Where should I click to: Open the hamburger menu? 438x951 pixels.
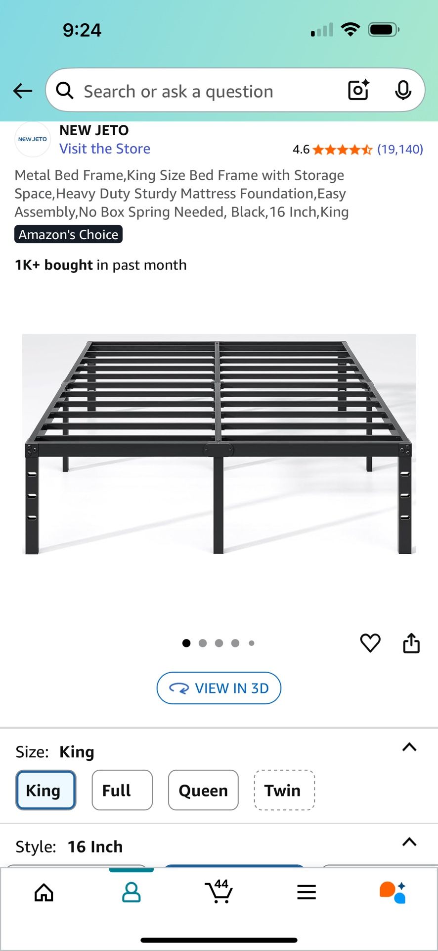pos(307,893)
